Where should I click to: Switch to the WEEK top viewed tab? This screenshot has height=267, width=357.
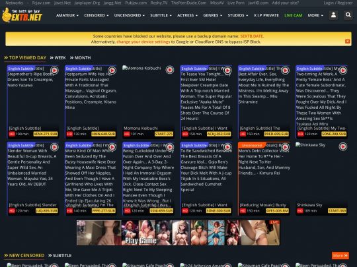(58, 58)
